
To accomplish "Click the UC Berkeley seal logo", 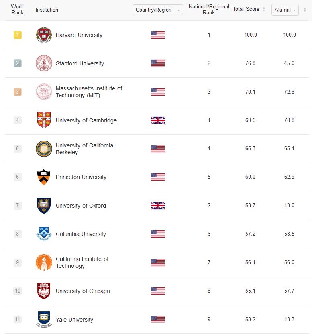I will pyautogui.click(x=44, y=149).
